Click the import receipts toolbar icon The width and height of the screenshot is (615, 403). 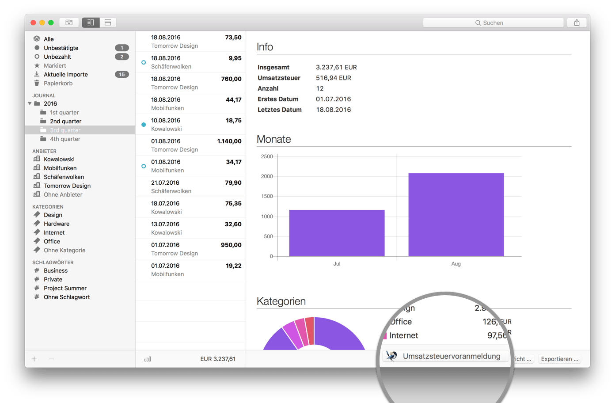click(69, 22)
